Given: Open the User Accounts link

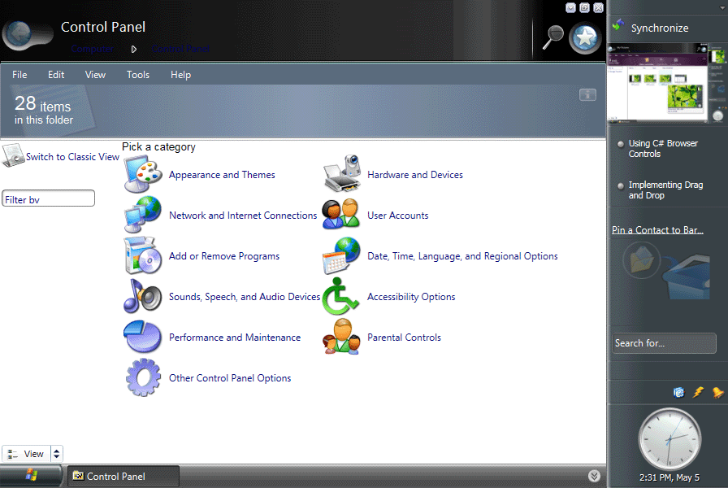Looking at the screenshot, I should point(398,216).
